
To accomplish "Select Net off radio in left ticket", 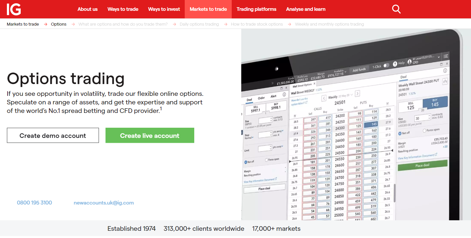I will click(x=246, y=162).
